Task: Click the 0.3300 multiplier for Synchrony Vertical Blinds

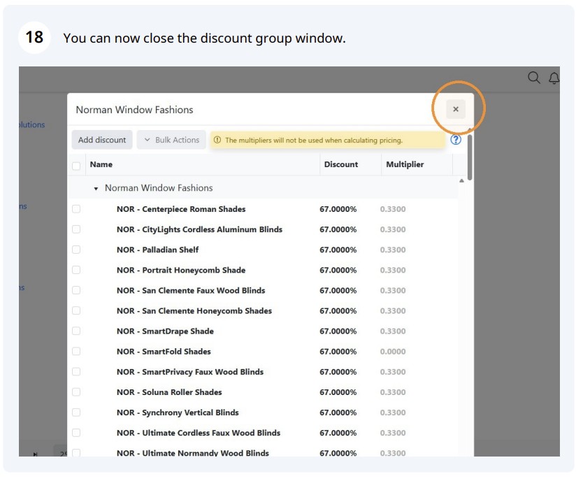Action: pyautogui.click(x=393, y=412)
